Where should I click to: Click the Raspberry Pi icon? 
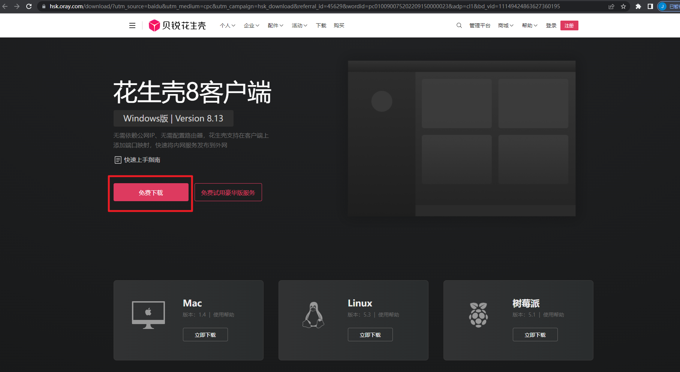pos(478,315)
